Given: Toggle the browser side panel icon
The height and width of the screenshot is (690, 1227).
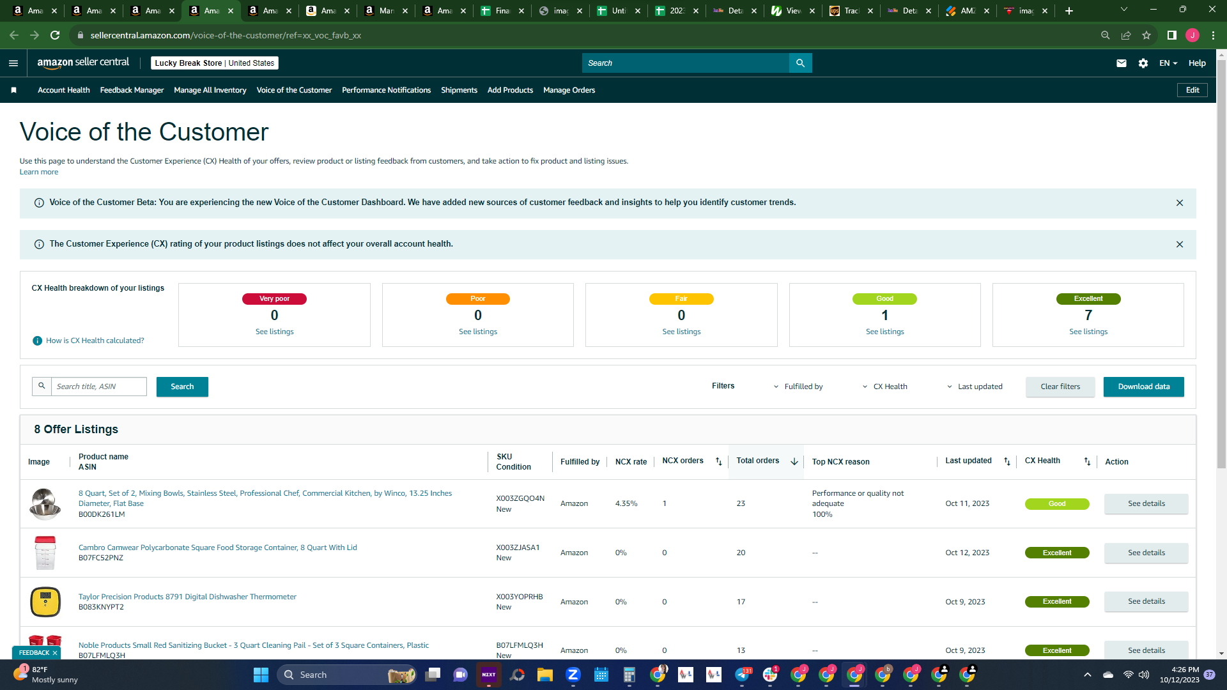Looking at the screenshot, I should click(x=1171, y=35).
